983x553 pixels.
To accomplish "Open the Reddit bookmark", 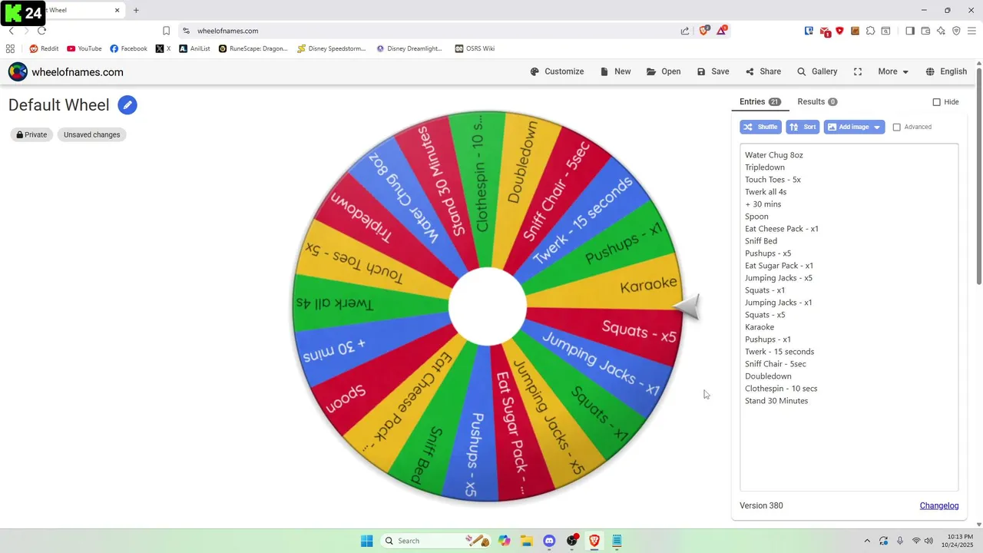I will 44,48.
